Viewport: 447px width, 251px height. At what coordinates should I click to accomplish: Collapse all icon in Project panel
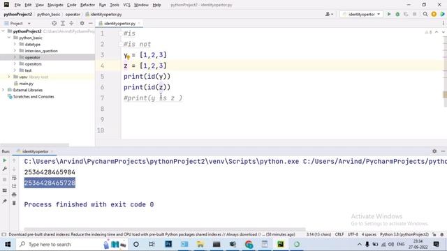pos(71,23)
